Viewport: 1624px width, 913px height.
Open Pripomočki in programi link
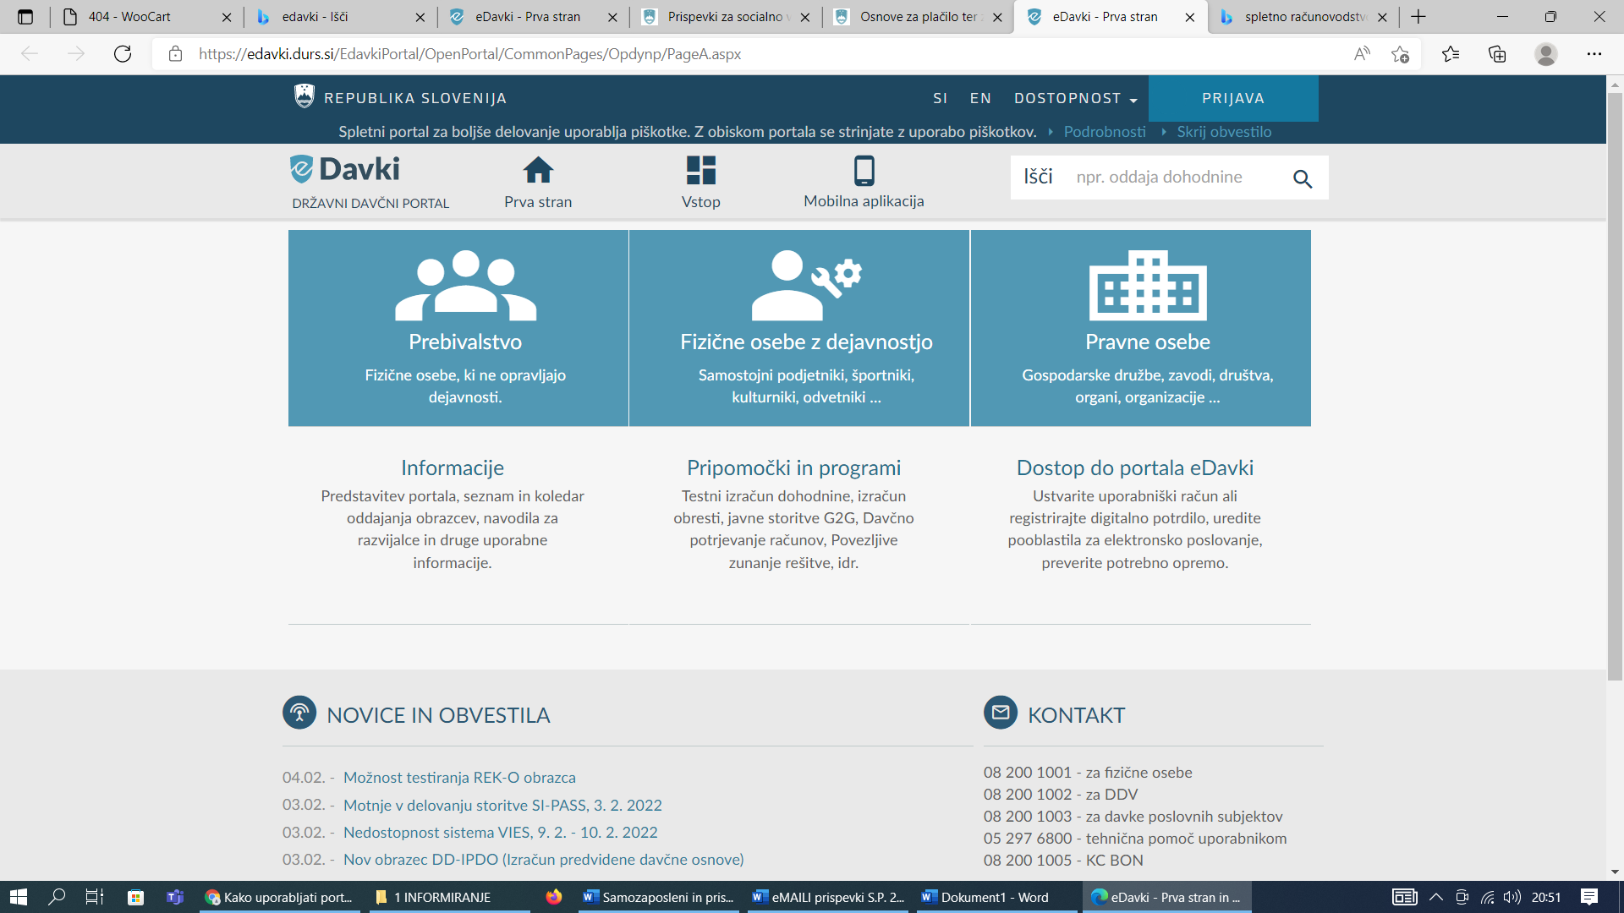click(x=793, y=467)
